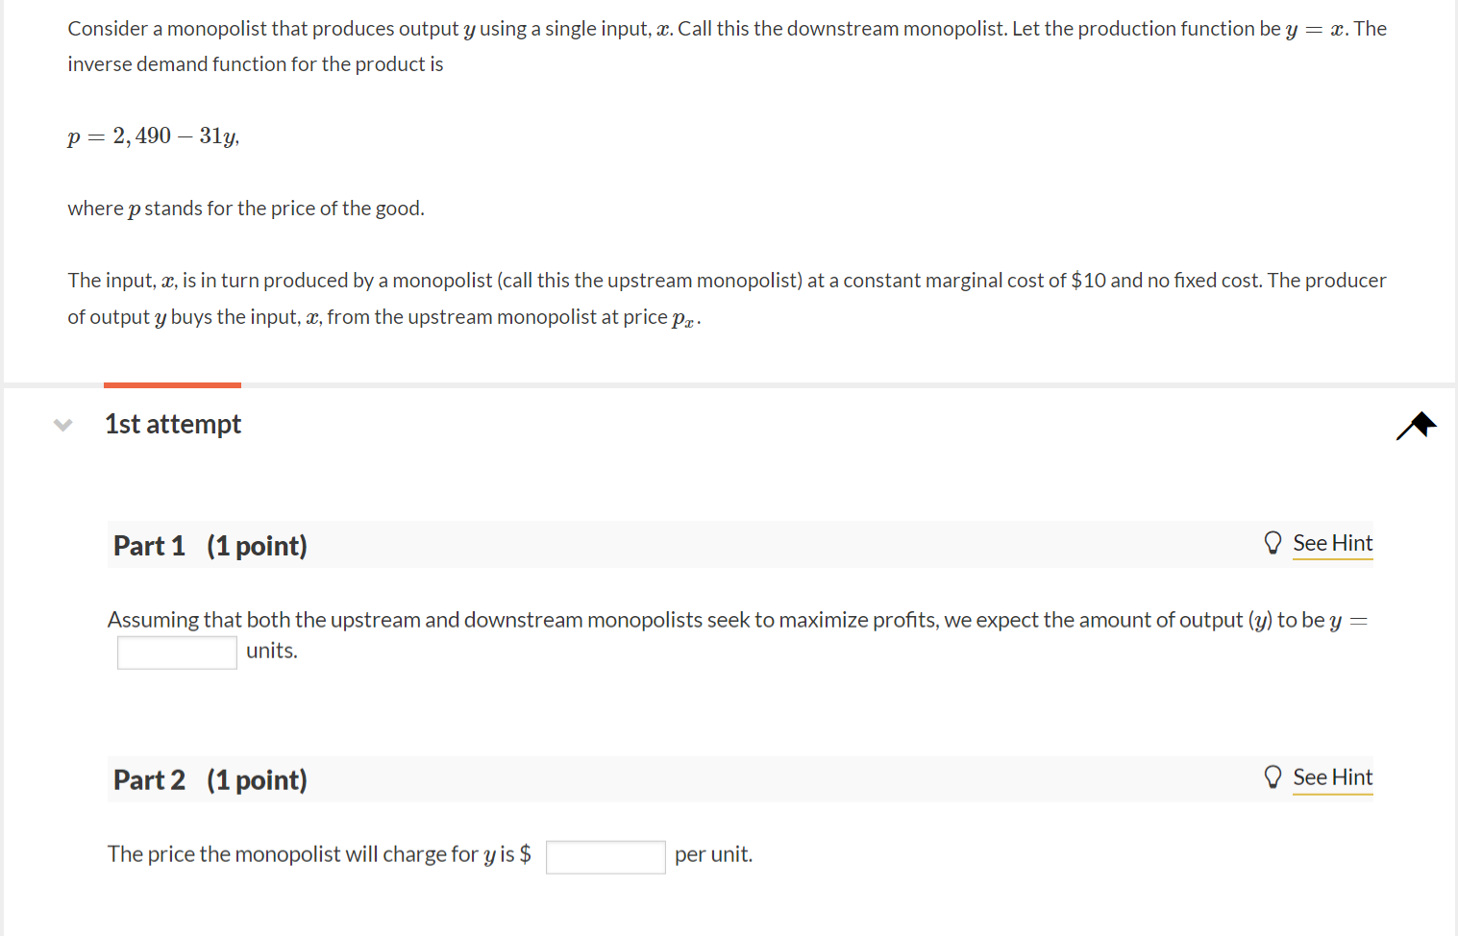1458x936 pixels.
Task: Select the Part 2 section header
Action: click(x=209, y=779)
